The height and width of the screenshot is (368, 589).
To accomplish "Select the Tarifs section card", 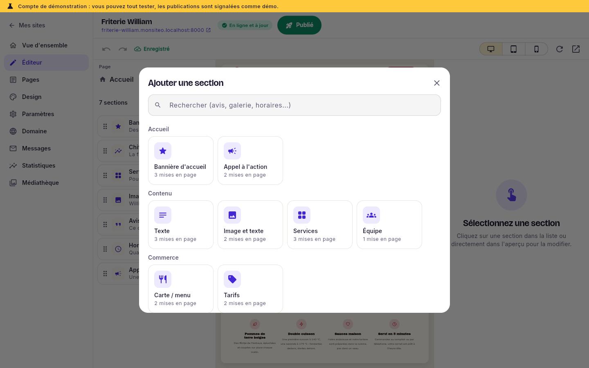I will point(250,289).
